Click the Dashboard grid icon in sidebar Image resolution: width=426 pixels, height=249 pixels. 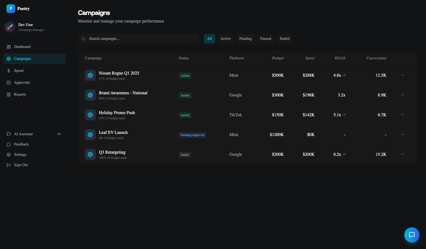click(9, 47)
